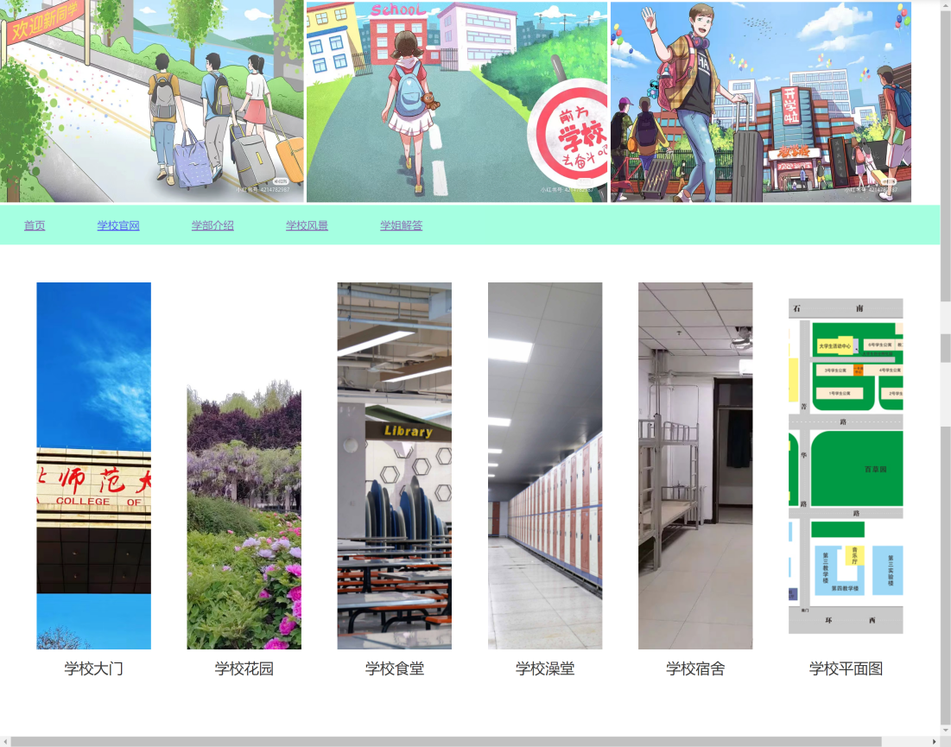
Task: Click the 学姐解答 link
Action: tap(402, 226)
